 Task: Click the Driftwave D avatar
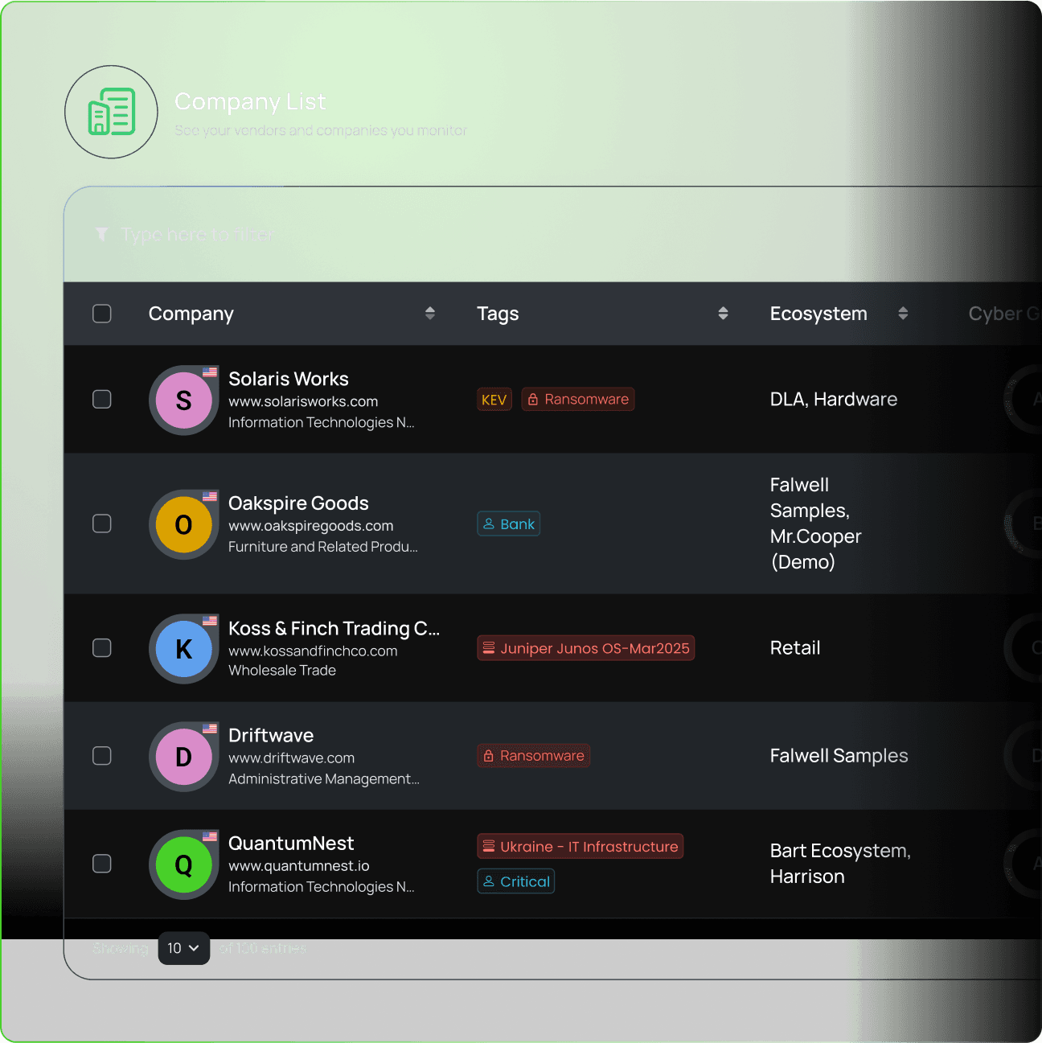[x=183, y=757]
